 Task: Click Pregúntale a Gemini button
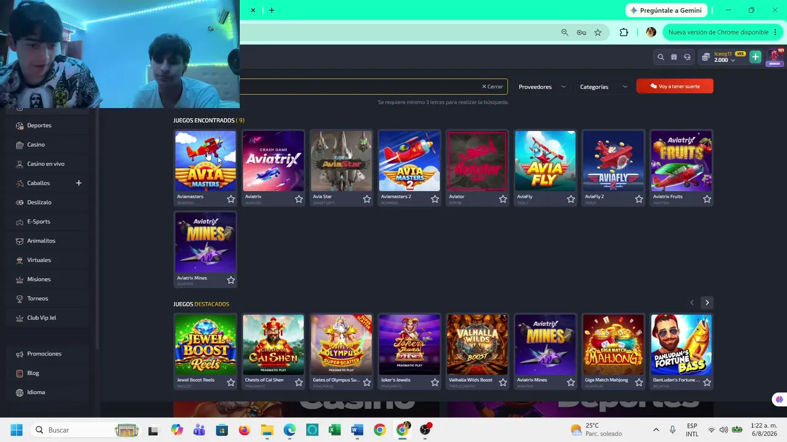[666, 10]
